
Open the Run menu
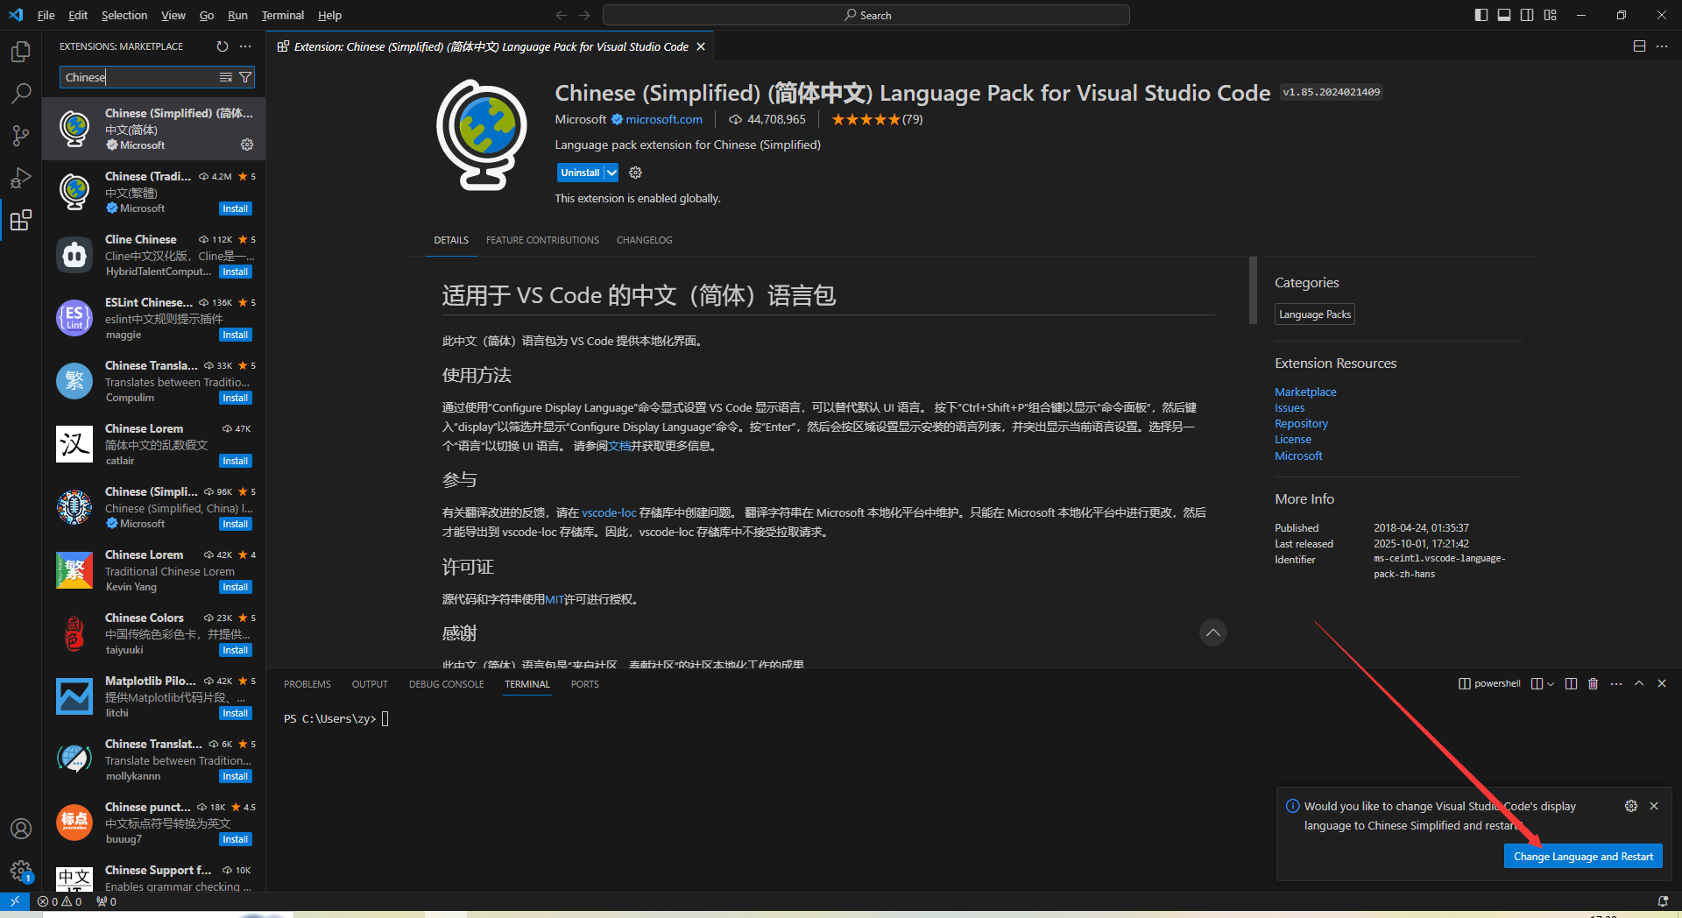[x=237, y=15]
